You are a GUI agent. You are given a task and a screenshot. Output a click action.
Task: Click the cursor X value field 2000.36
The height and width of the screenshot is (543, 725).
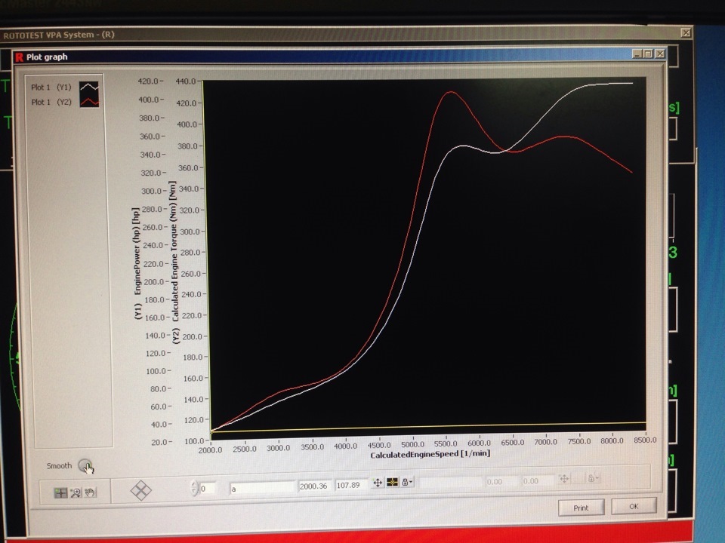314,486
